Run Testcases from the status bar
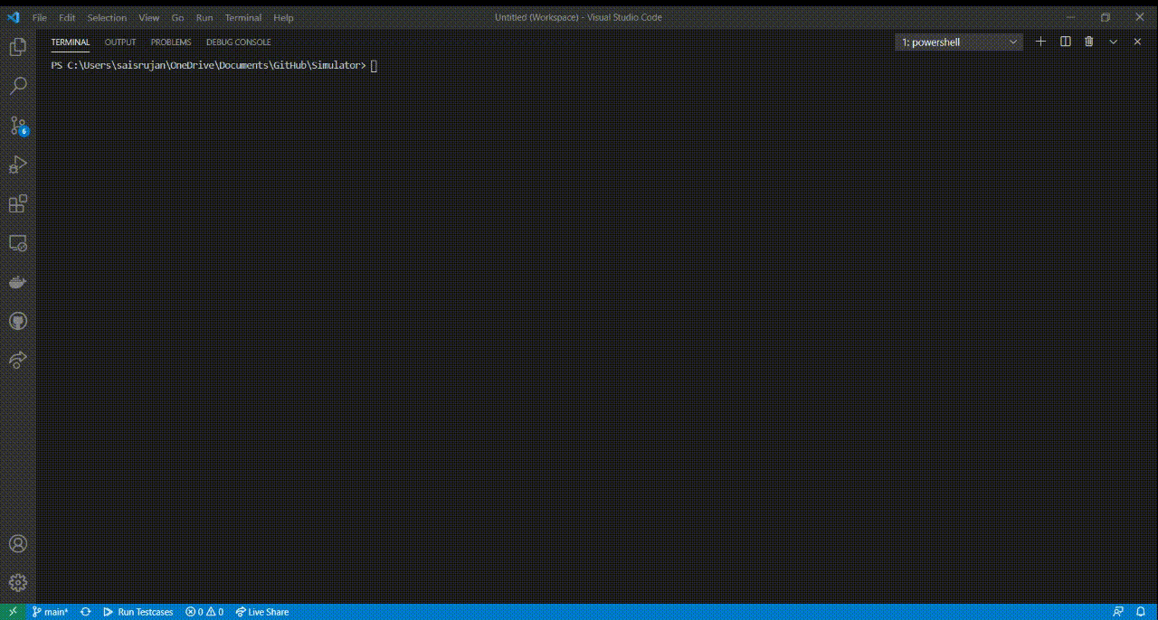 point(138,612)
